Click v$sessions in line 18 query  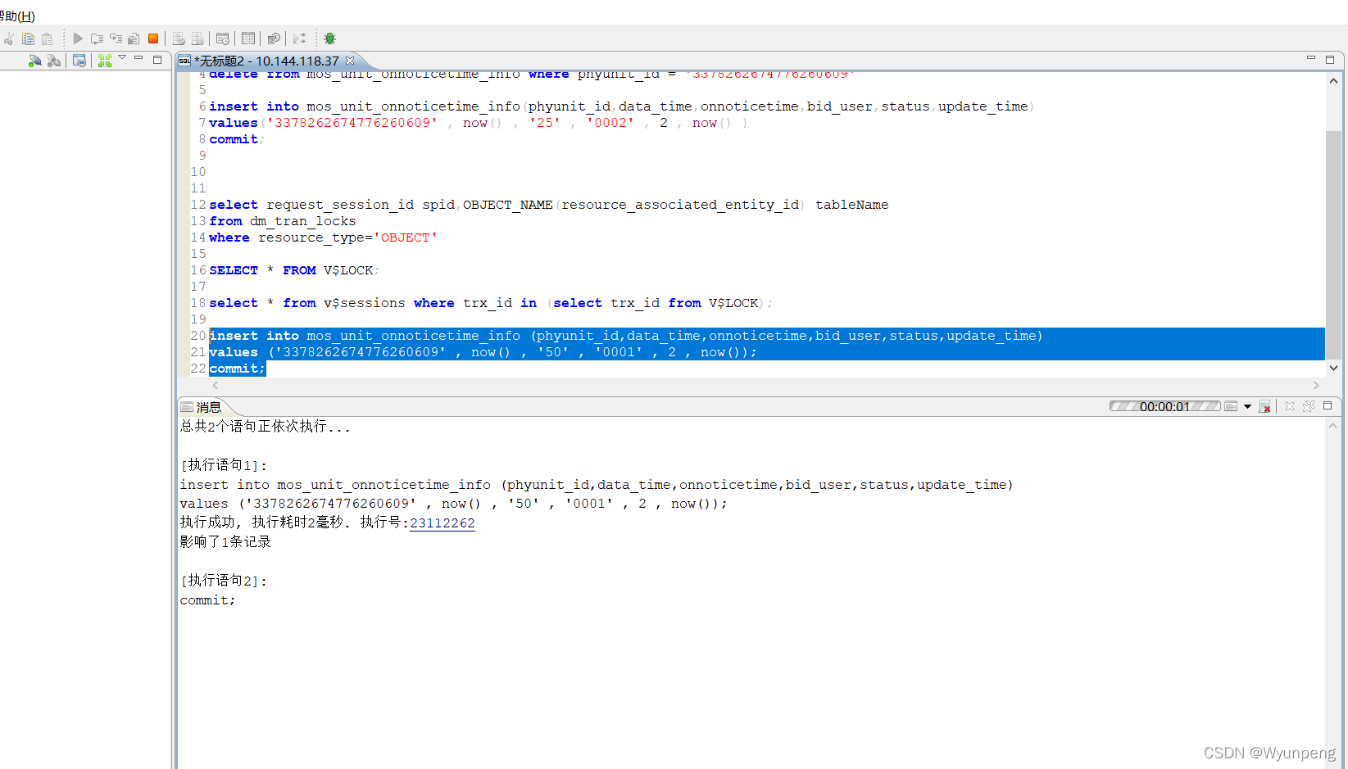[x=365, y=303]
